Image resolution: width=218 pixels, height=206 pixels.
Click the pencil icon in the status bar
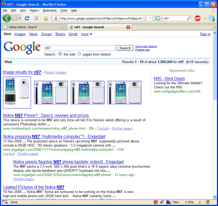point(5,202)
